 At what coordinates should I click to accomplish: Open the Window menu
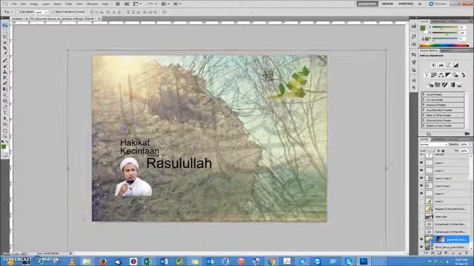[92, 4]
